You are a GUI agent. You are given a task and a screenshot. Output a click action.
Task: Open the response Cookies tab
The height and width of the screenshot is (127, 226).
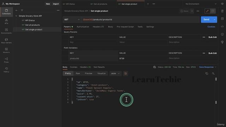pos(73,67)
